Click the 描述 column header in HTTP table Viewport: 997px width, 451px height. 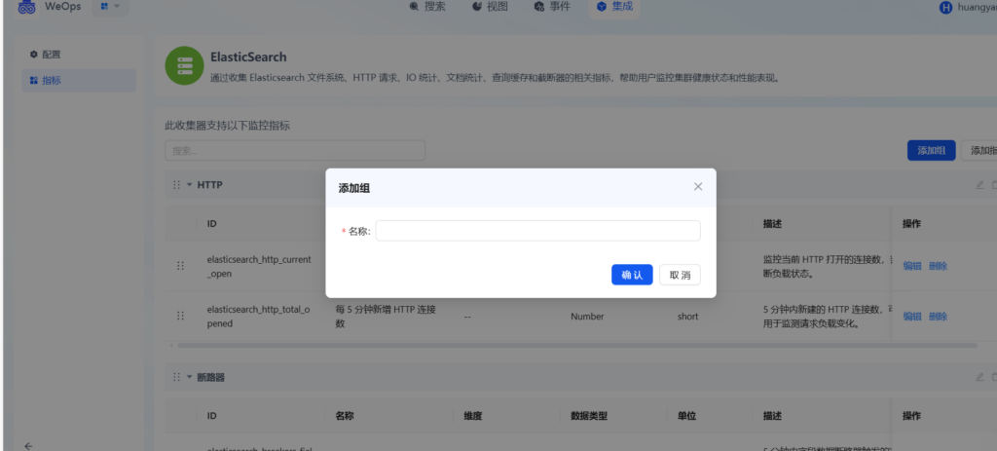pyautogui.click(x=772, y=224)
